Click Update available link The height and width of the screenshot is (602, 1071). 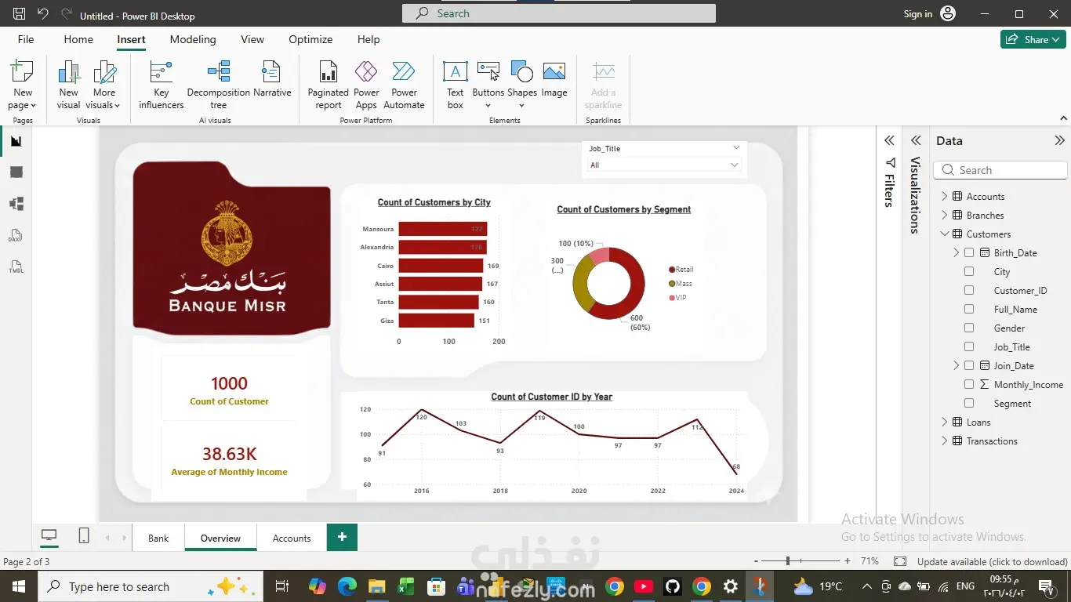992,561
